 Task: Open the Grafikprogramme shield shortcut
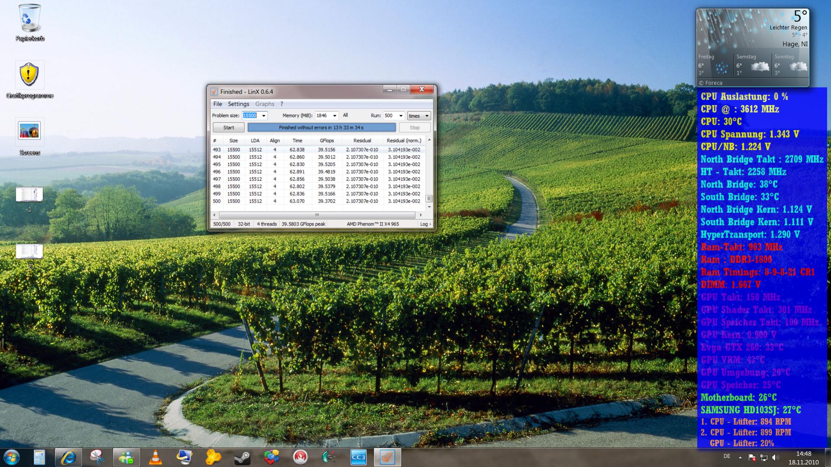pos(29,79)
